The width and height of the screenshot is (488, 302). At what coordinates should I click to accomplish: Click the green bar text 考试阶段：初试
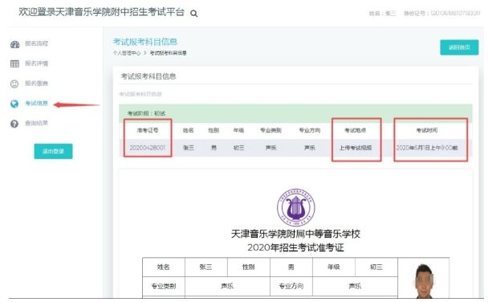coord(146,113)
